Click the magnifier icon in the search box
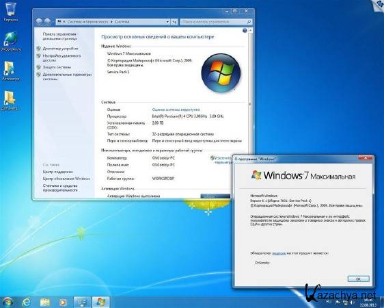 click(249, 22)
